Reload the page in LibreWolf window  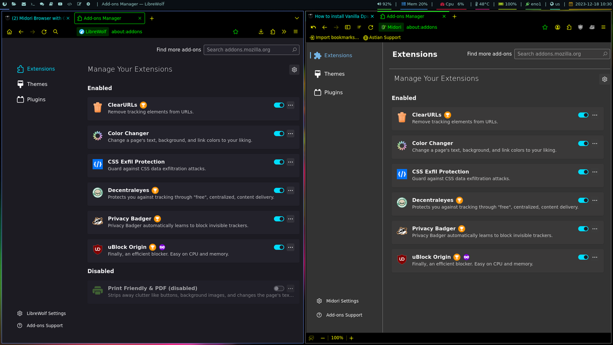pos(44,32)
